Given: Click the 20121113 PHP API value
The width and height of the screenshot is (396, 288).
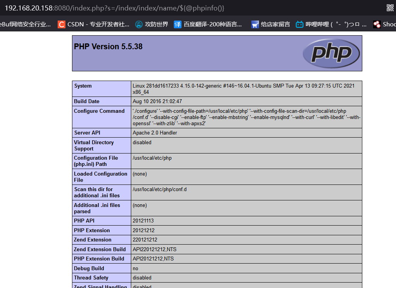Looking at the screenshot, I should 143,221.
